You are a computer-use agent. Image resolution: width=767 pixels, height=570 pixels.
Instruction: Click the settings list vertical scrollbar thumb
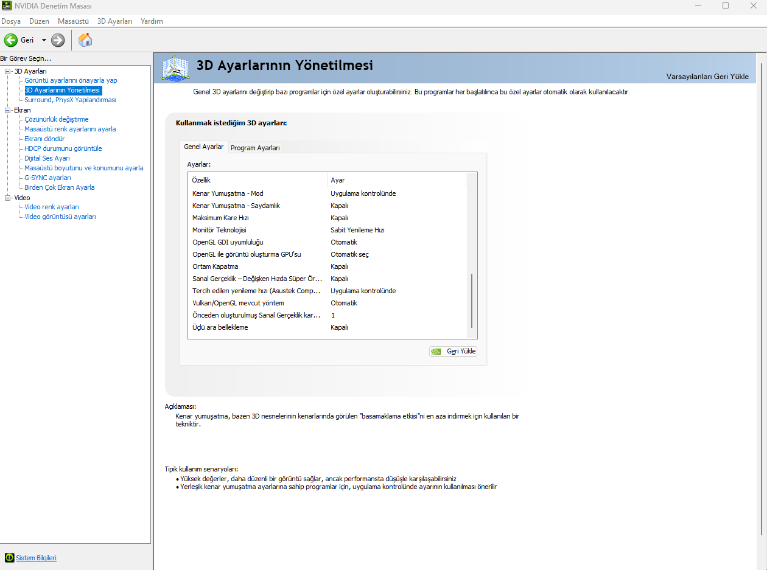click(472, 301)
